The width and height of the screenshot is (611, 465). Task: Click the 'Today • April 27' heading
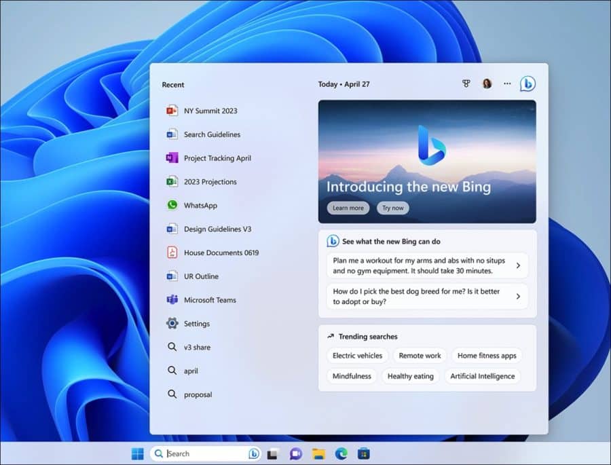pos(344,84)
